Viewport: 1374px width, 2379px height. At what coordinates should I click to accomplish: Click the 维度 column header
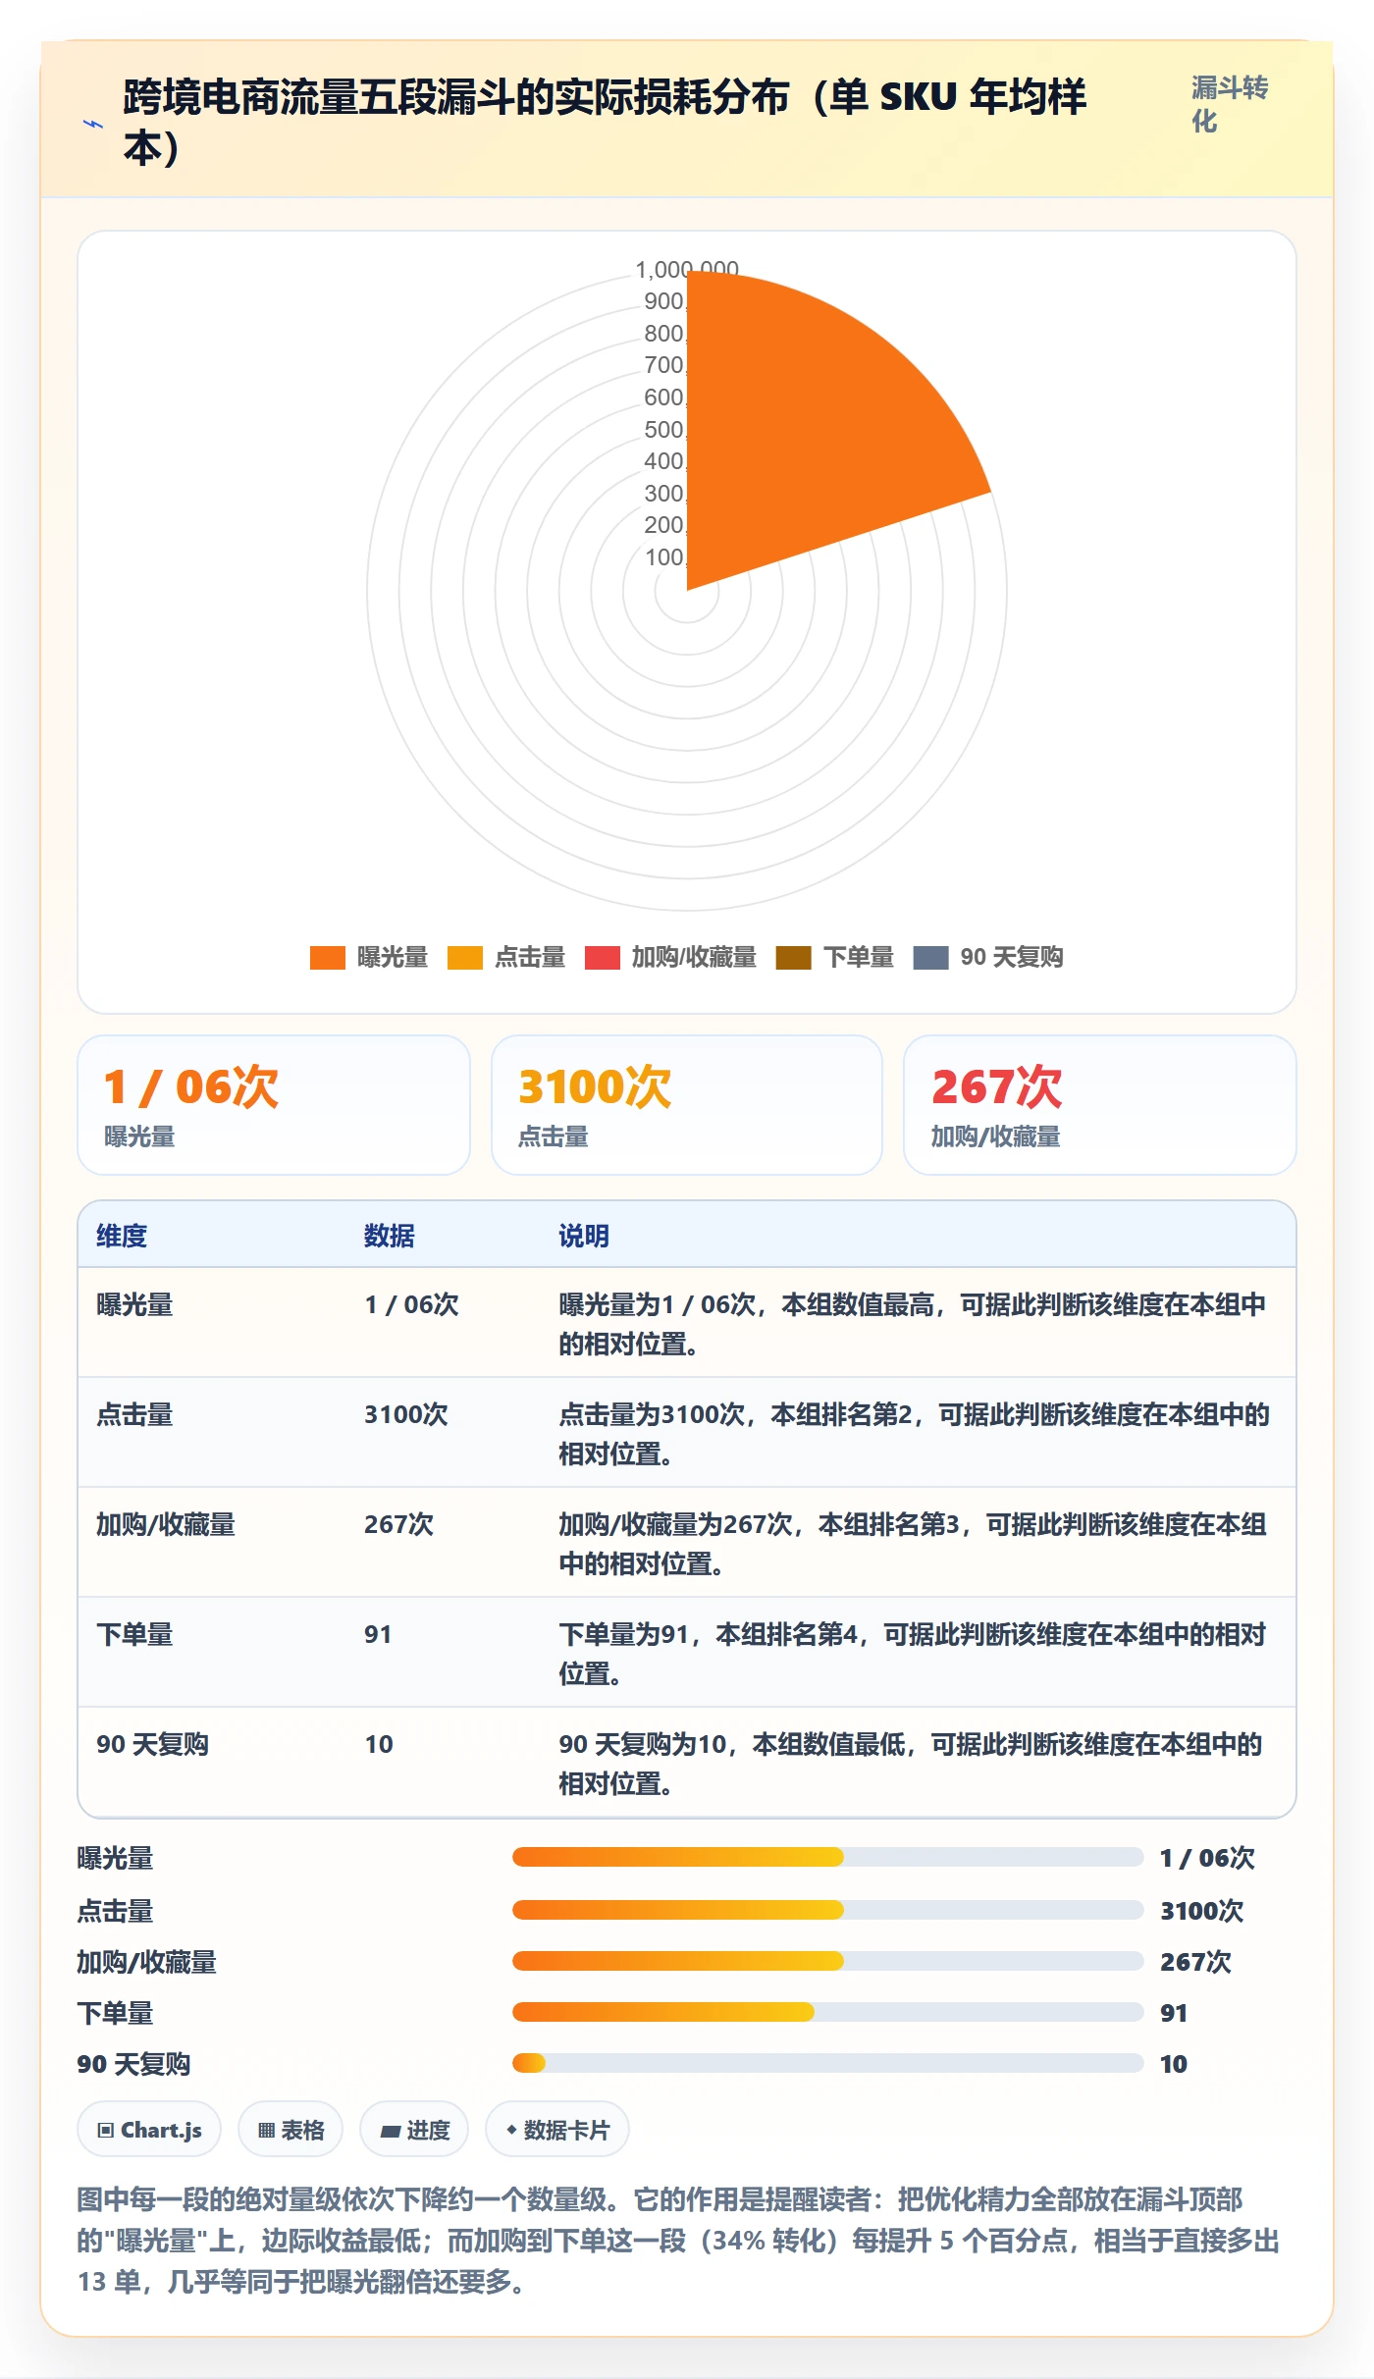pyautogui.click(x=122, y=1236)
